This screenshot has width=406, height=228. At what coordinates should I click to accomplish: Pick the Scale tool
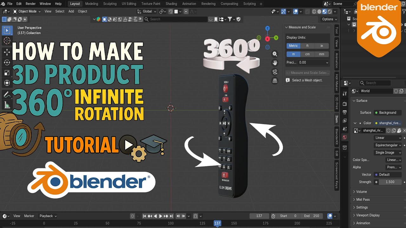[x=7, y=73]
